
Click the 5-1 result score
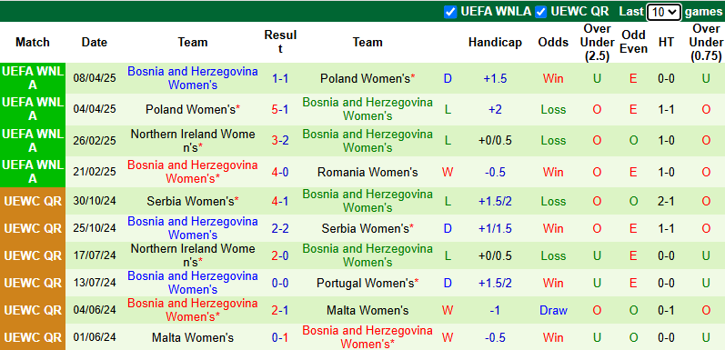click(x=280, y=110)
